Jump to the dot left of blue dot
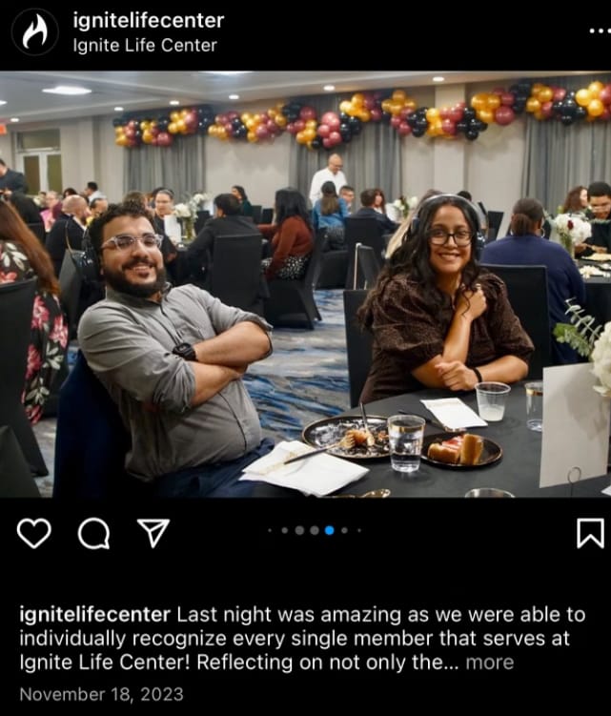The width and height of the screenshot is (611, 716). point(315,530)
